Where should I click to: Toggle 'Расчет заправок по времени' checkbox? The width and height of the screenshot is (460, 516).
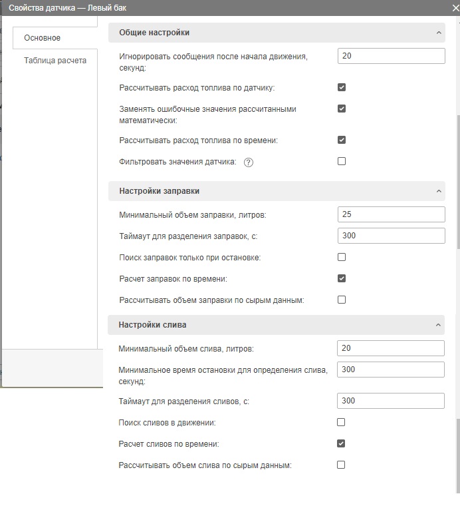pos(342,278)
